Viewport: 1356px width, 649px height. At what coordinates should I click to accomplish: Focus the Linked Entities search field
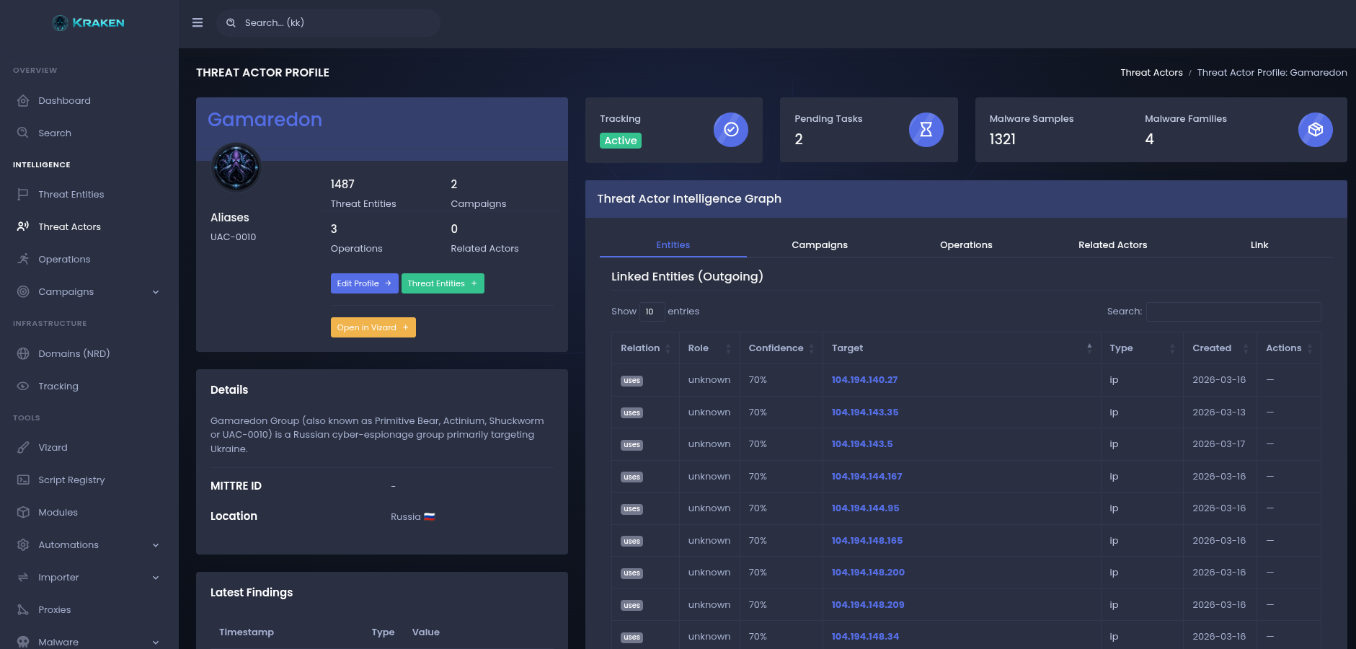tap(1233, 312)
